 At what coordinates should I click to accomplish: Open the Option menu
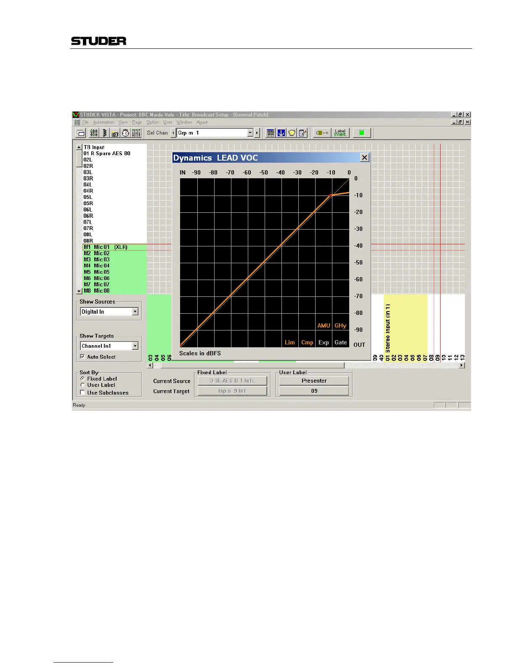point(153,122)
